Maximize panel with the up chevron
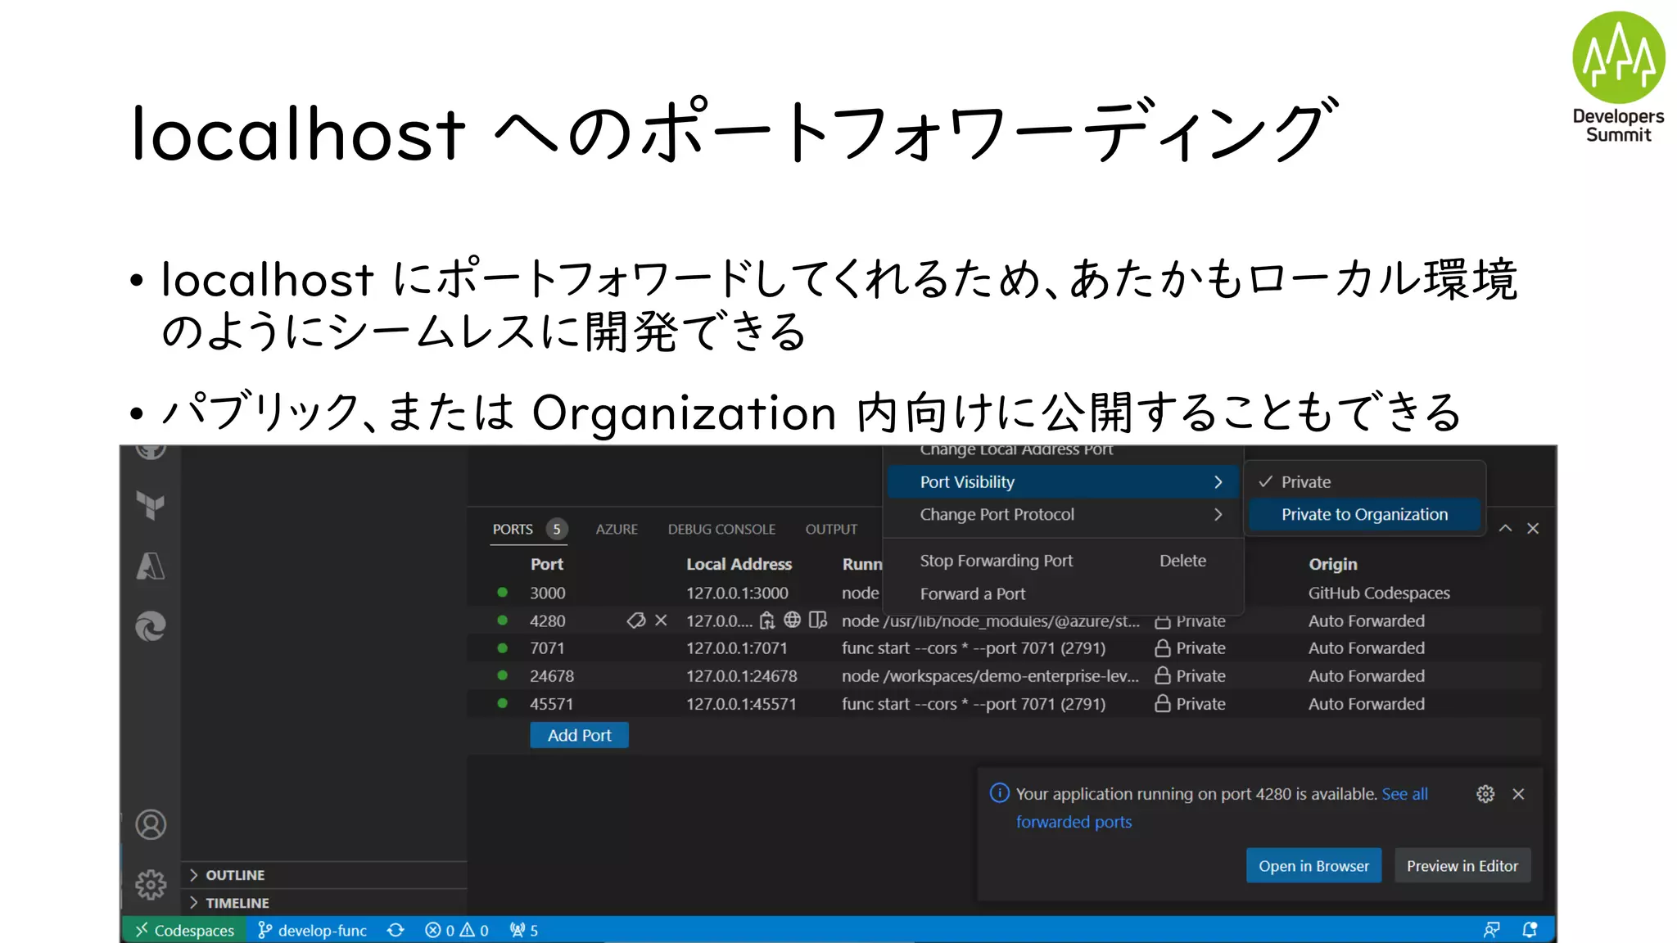Image resolution: width=1677 pixels, height=943 pixels. [1505, 529]
